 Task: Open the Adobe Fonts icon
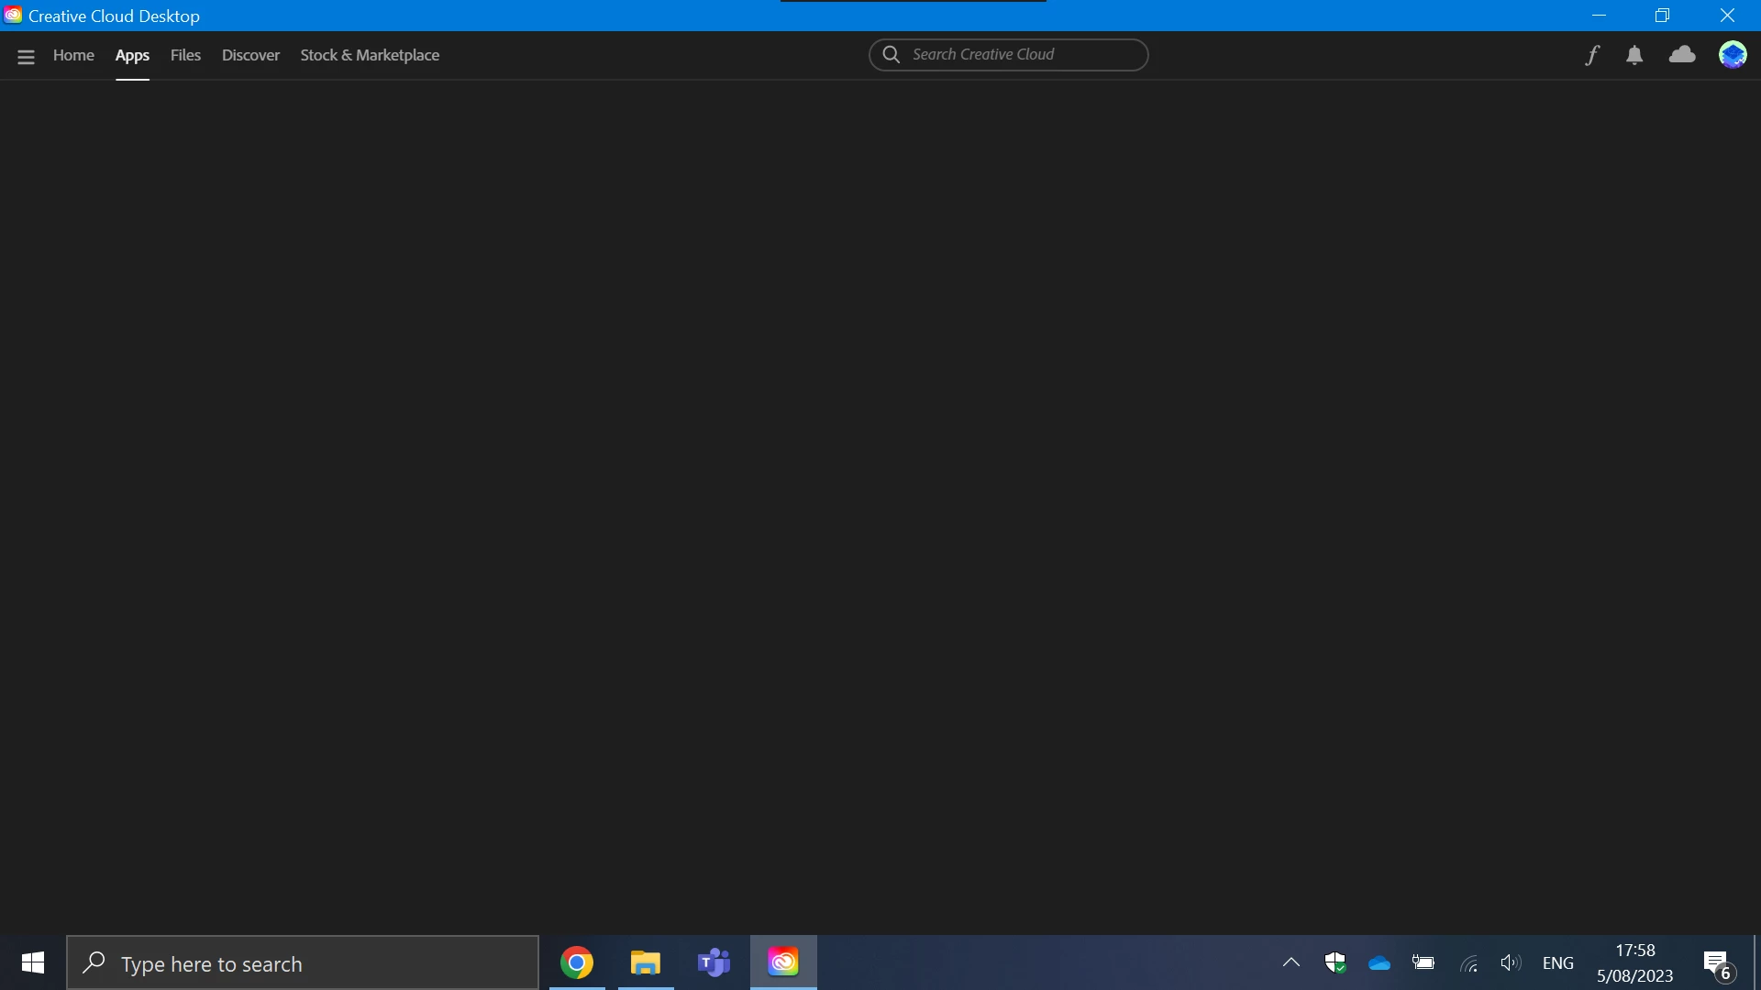(x=1592, y=55)
